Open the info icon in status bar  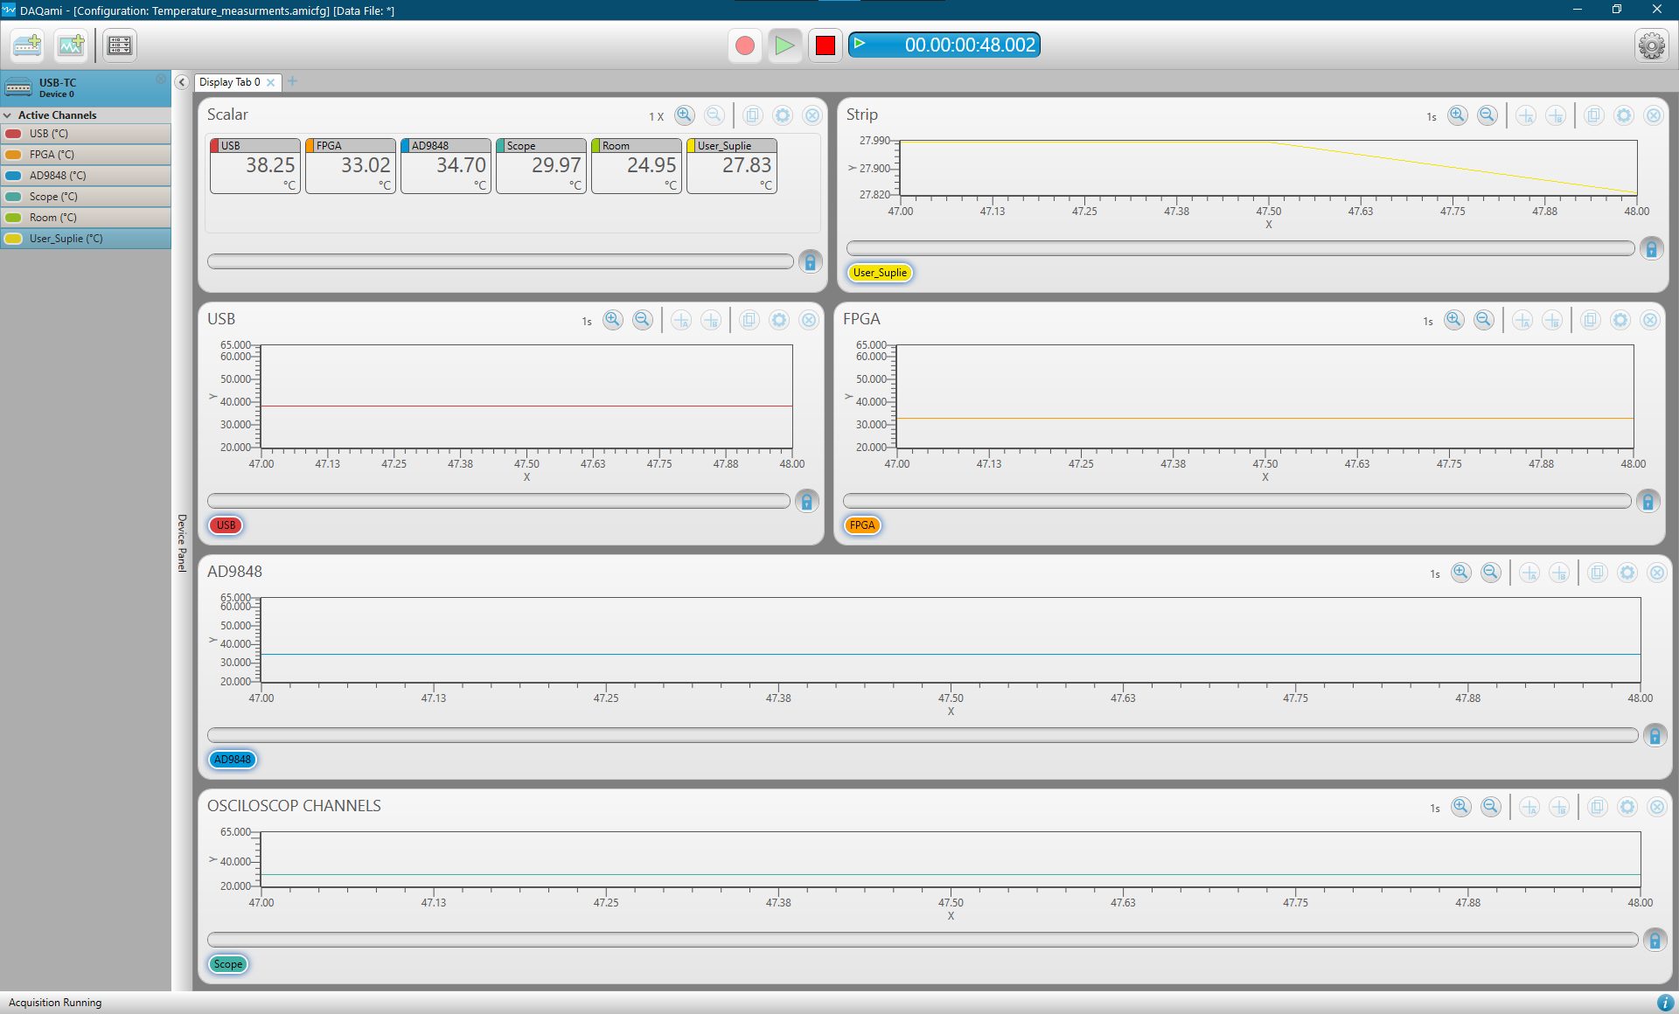(x=1665, y=1003)
